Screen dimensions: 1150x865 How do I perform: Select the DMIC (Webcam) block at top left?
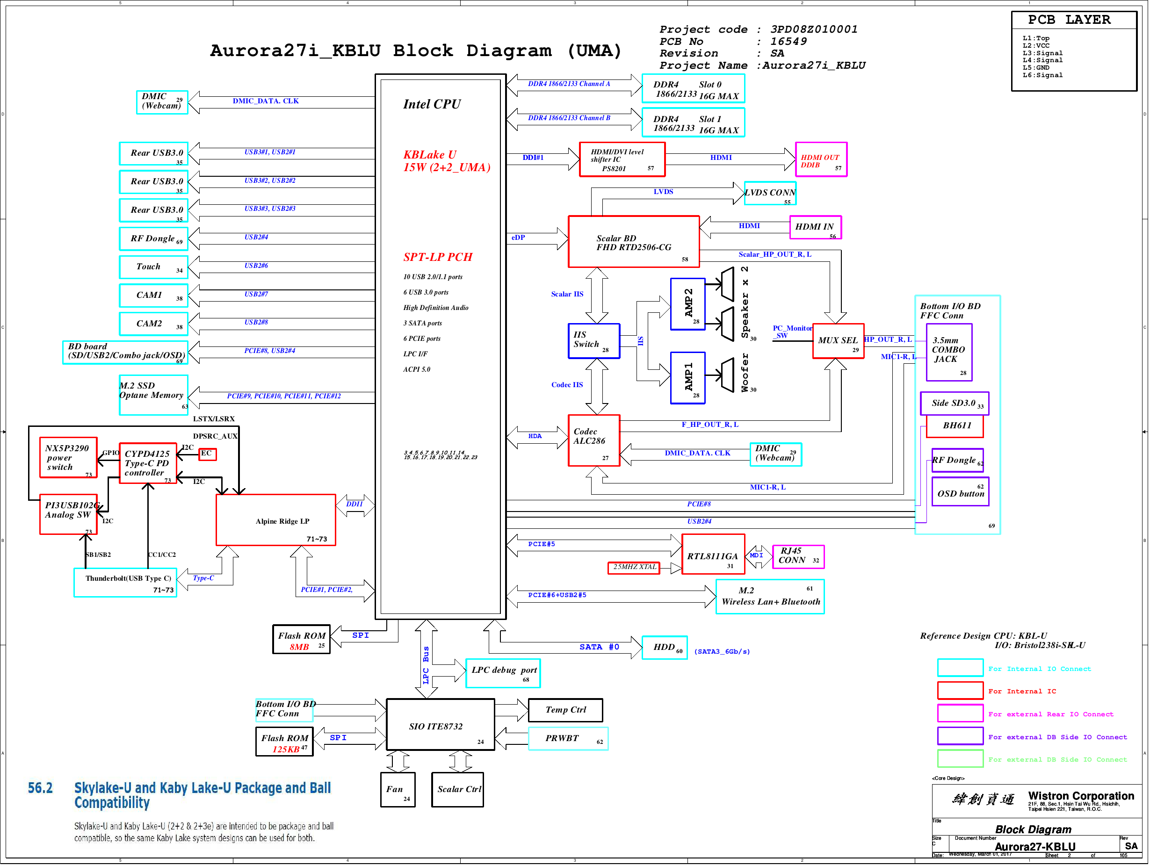162,102
